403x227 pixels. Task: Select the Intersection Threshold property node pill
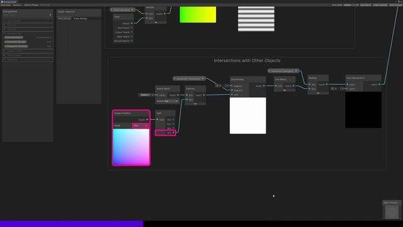(189, 78)
